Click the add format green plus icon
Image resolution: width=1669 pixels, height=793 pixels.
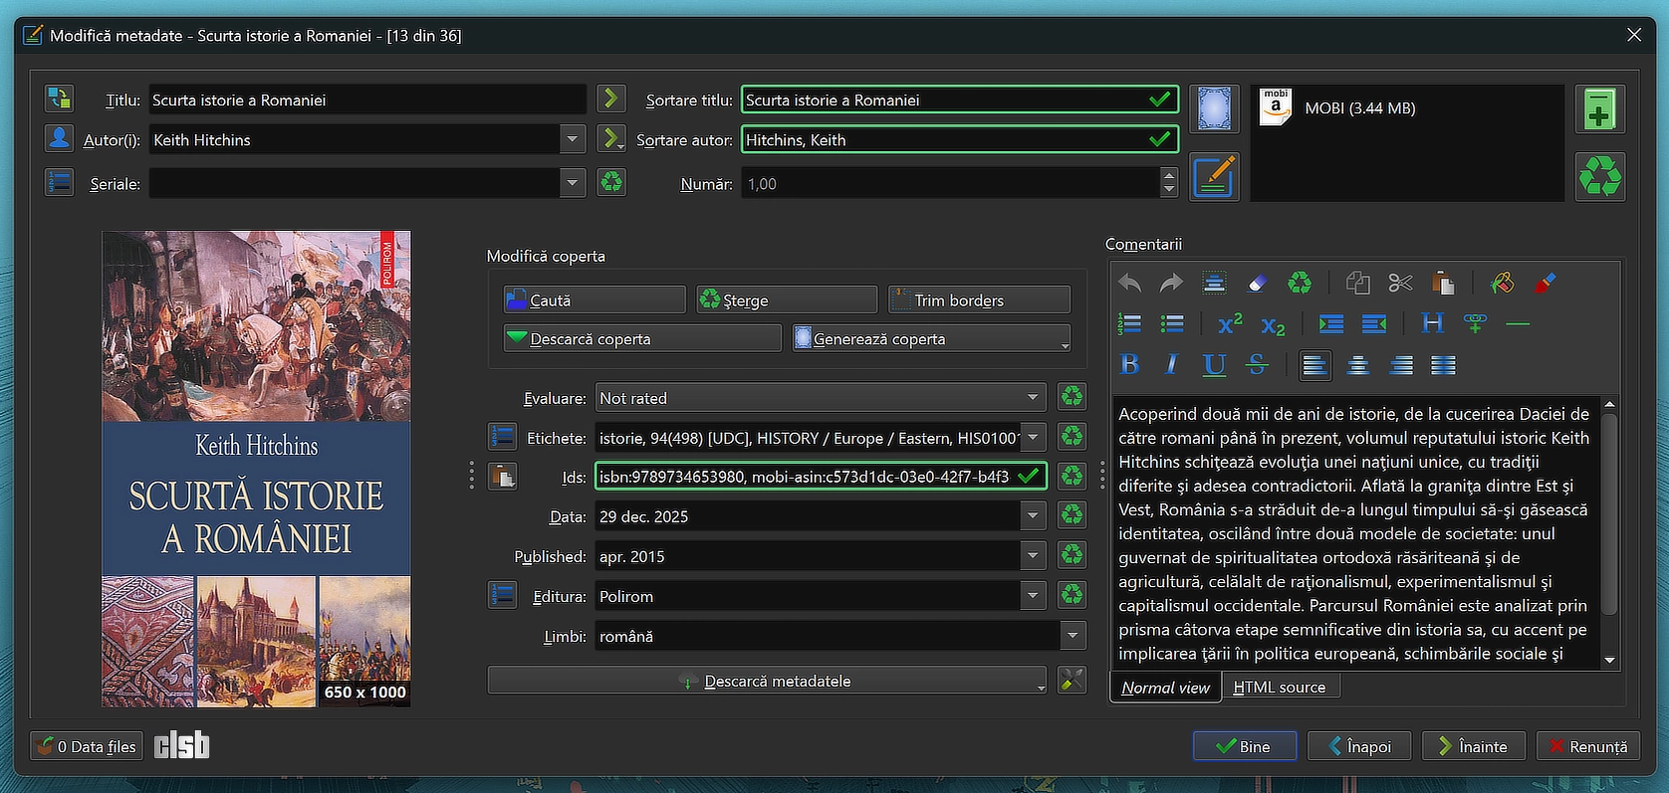(x=1599, y=109)
